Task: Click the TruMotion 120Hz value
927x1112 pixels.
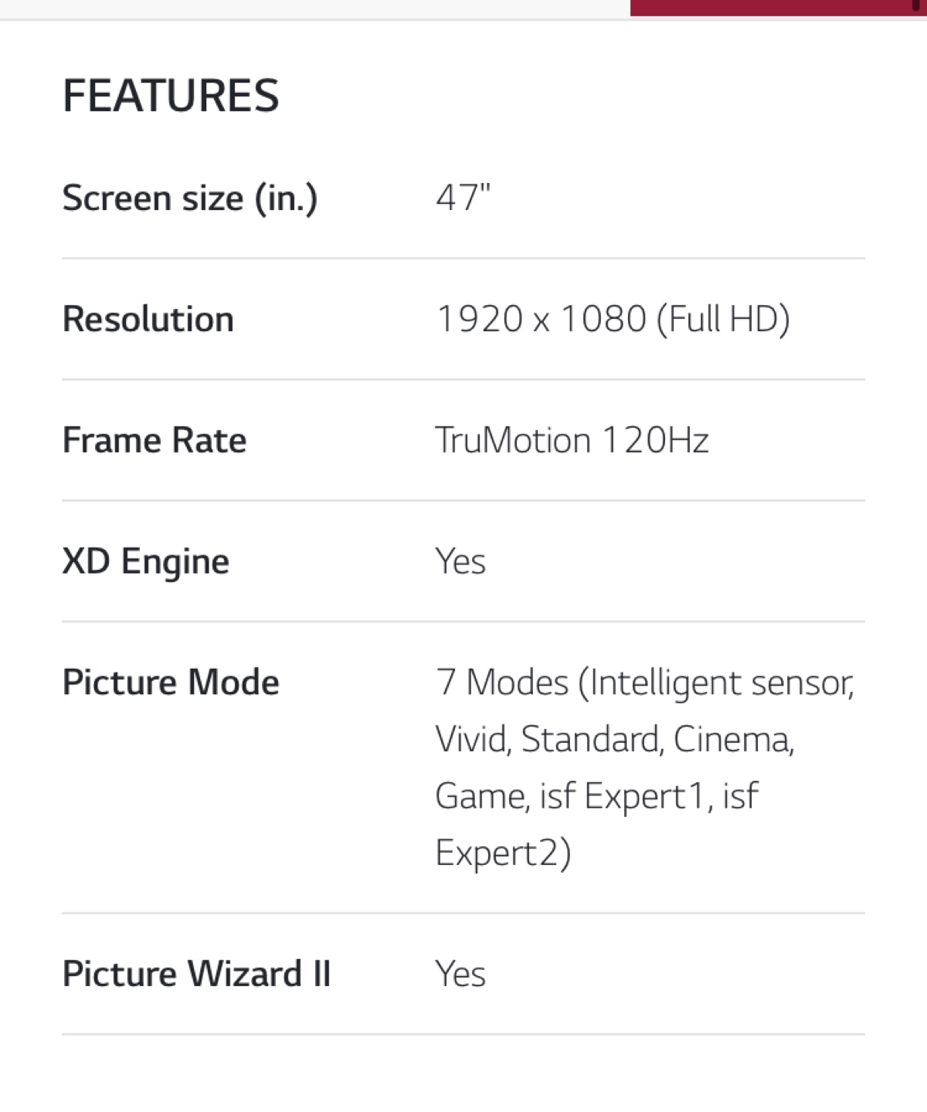Action: click(572, 440)
